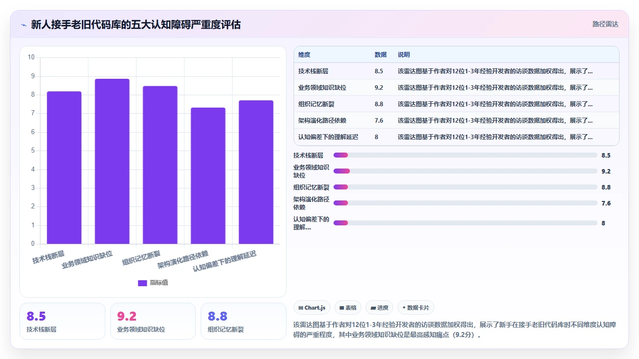This screenshot has height=359, width=639.
Task: Click the 数据 column header in the table
Action: (380, 55)
